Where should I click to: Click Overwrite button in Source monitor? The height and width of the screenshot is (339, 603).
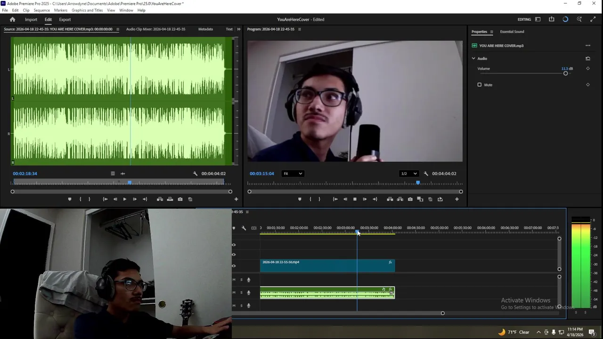click(x=170, y=199)
